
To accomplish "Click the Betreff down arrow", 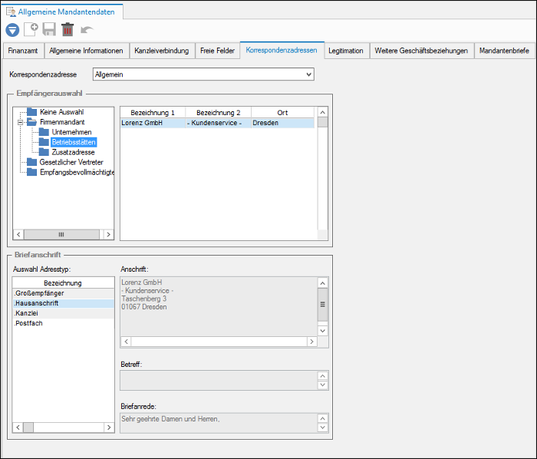I will (323, 385).
